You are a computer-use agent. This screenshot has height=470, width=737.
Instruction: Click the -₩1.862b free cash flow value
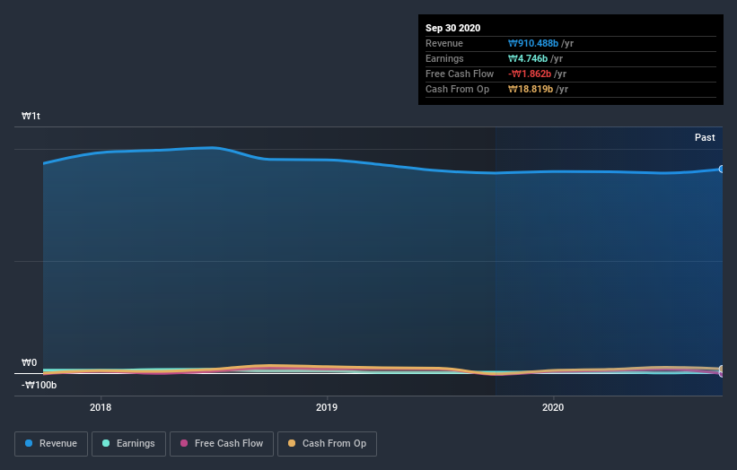point(530,74)
